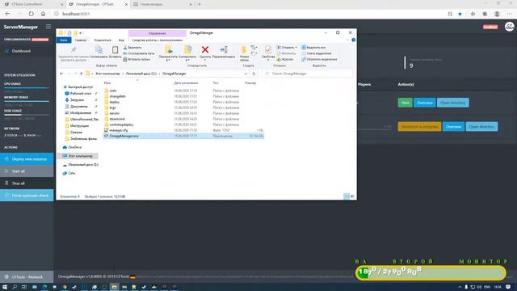The width and height of the screenshot is (517, 291).
Task: Click Deploy new instance in sidebar
Action: point(27,159)
